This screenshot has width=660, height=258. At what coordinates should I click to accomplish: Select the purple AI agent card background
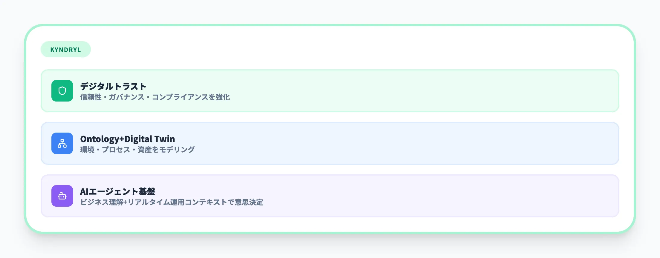tap(418, 196)
